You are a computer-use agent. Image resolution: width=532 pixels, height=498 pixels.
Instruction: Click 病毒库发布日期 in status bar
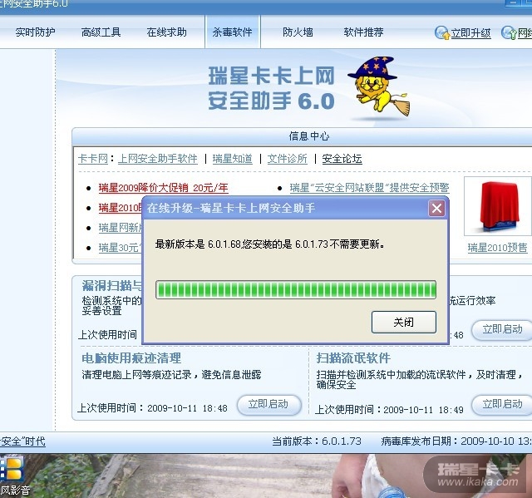pyautogui.click(x=456, y=441)
